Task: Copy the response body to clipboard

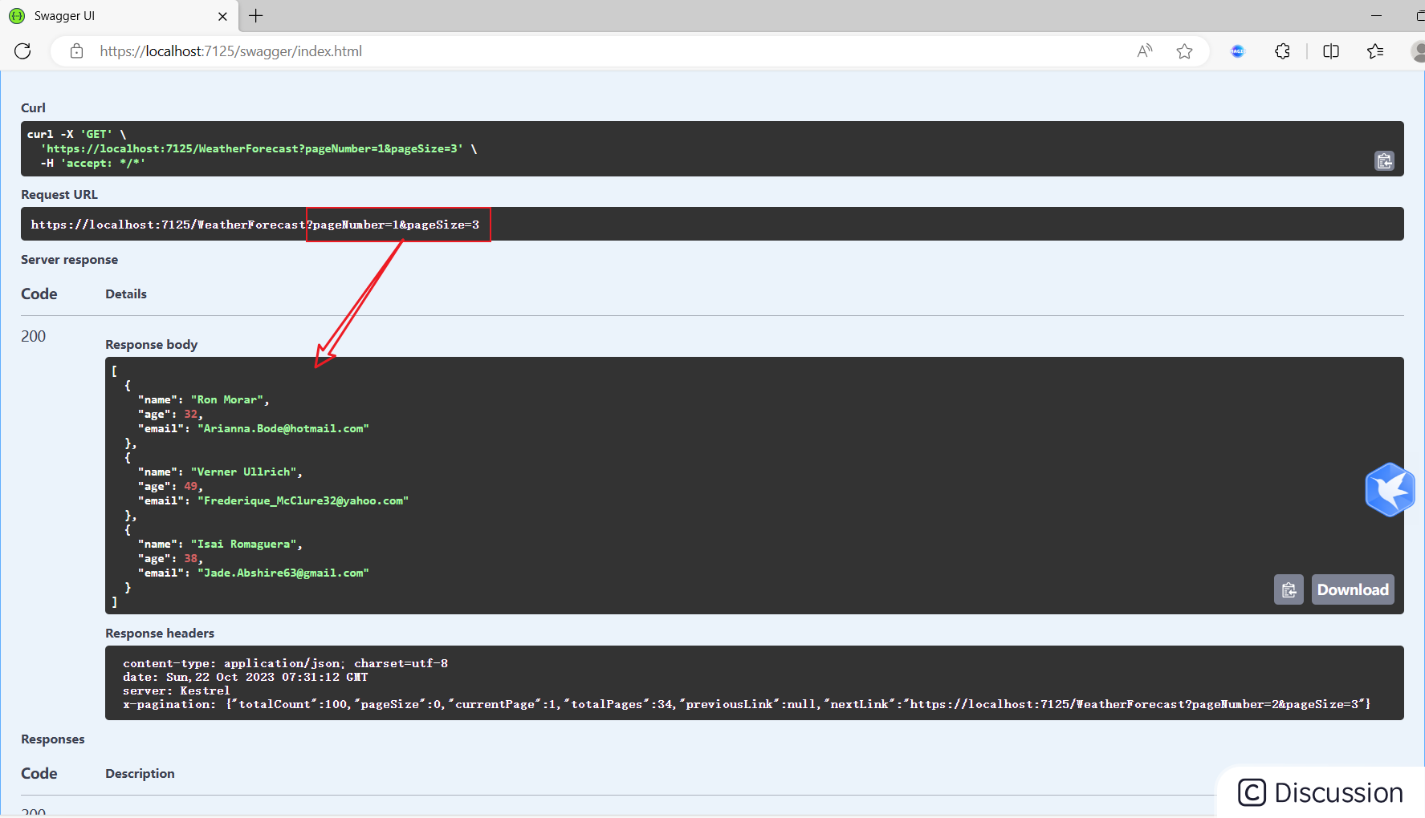Action: click(x=1289, y=589)
